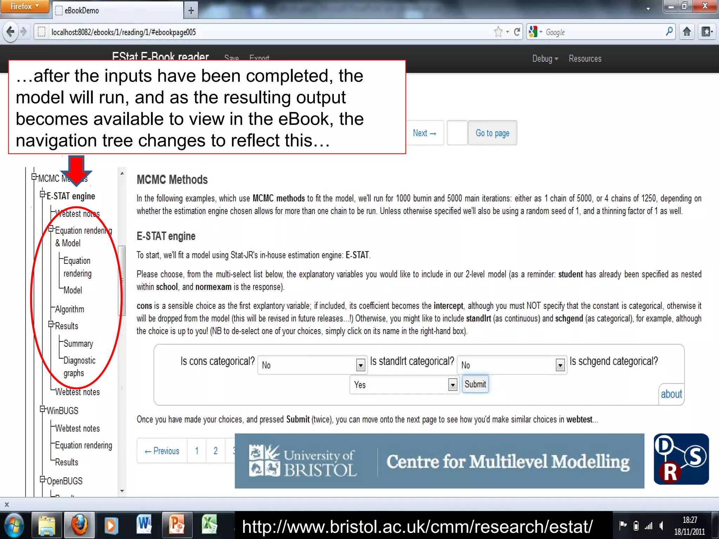Image resolution: width=719 pixels, height=539 pixels.
Task: Open a new browser tab
Action: pyautogui.click(x=191, y=11)
